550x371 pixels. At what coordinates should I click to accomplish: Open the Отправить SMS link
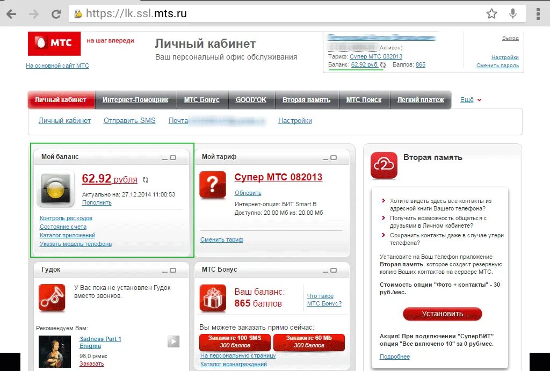129,121
